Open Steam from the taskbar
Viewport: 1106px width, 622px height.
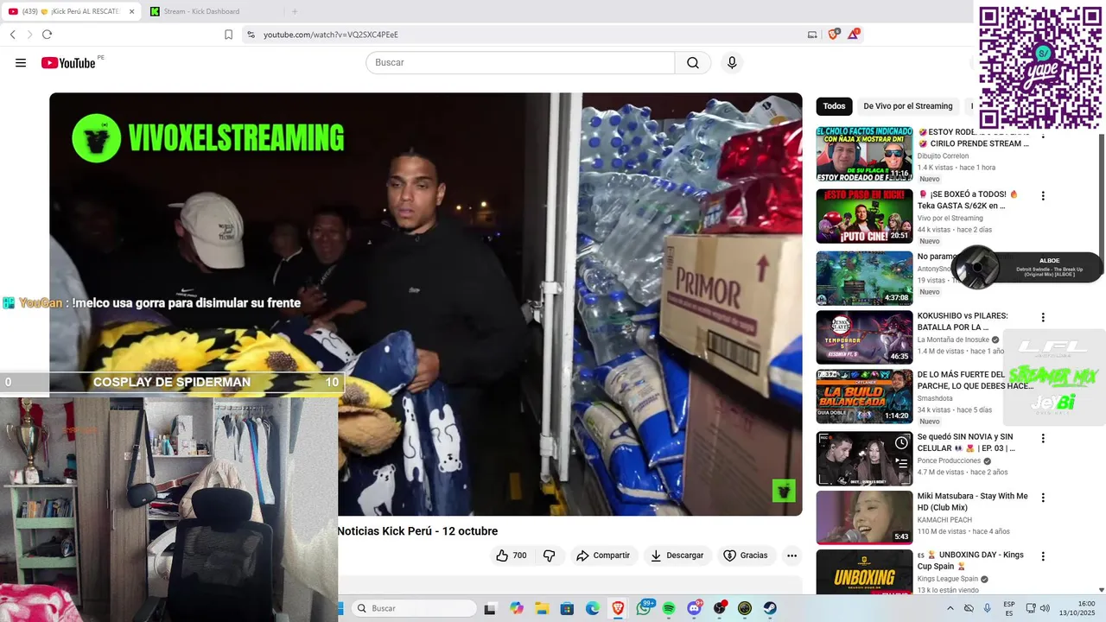pyautogui.click(x=770, y=608)
